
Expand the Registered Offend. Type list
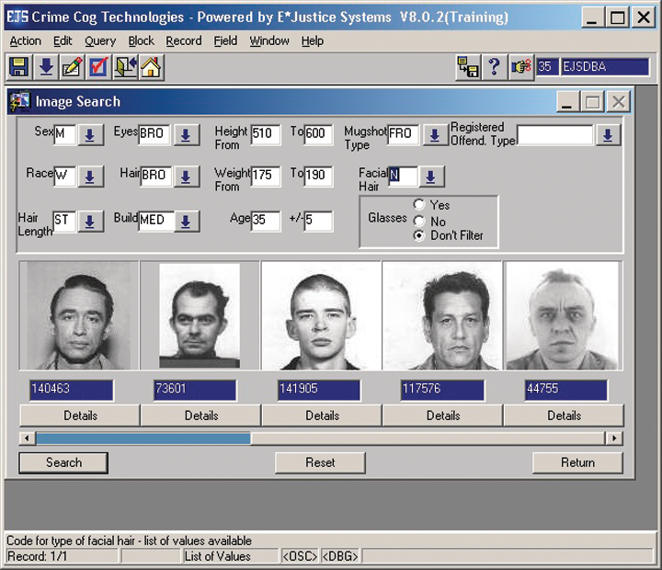pyautogui.click(x=607, y=135)
